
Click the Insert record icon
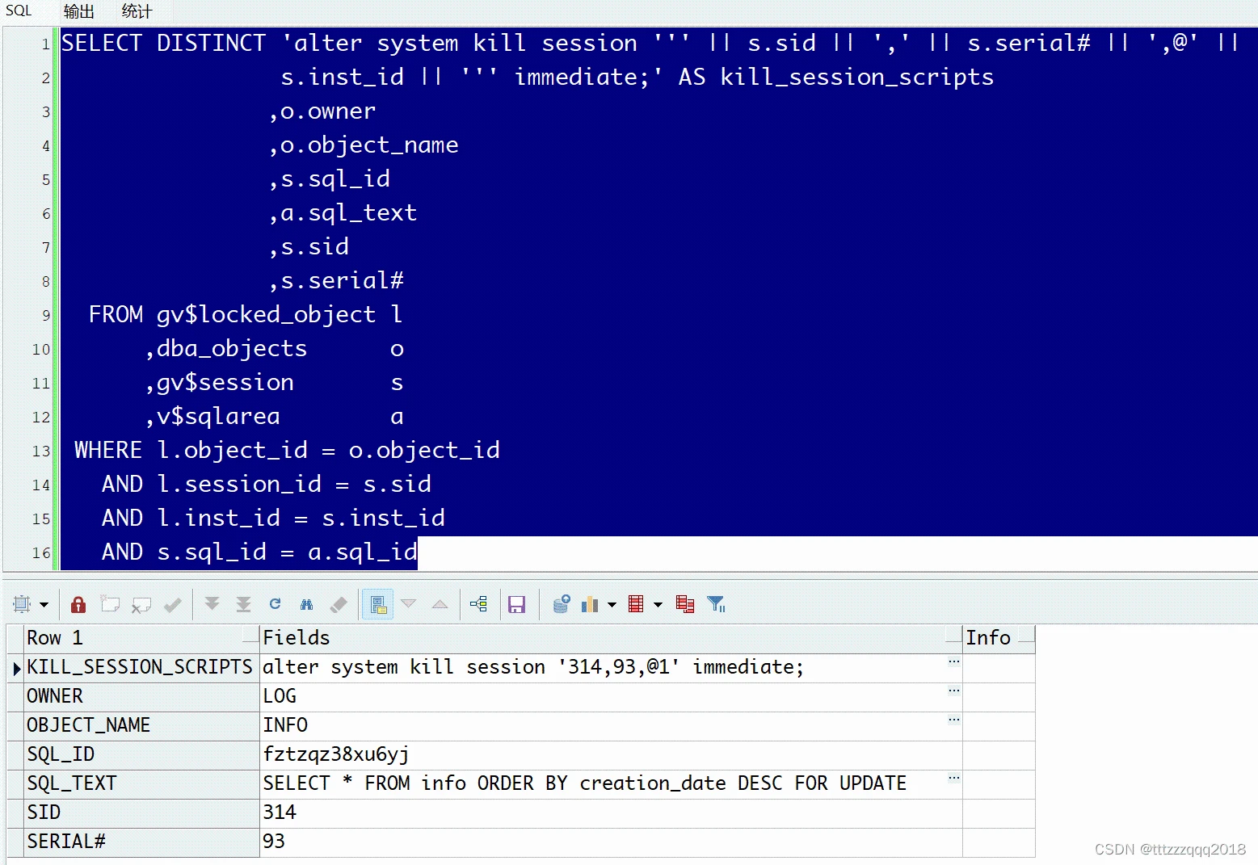tap(110, 604)
